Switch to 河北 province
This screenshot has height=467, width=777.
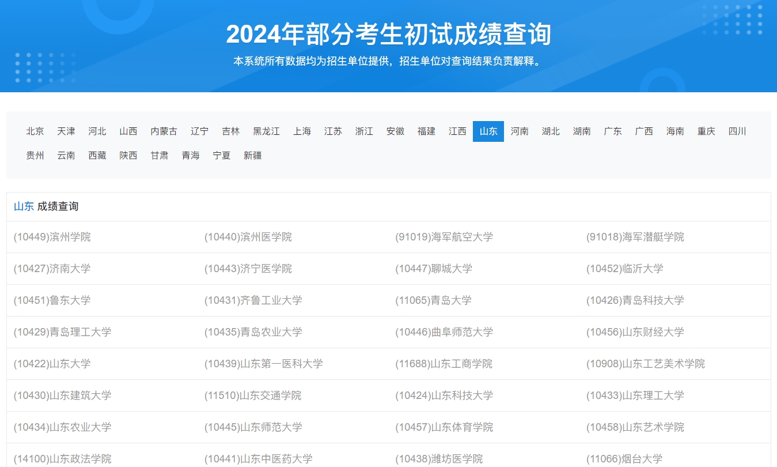pyautogui.click(x=97, y=131)
